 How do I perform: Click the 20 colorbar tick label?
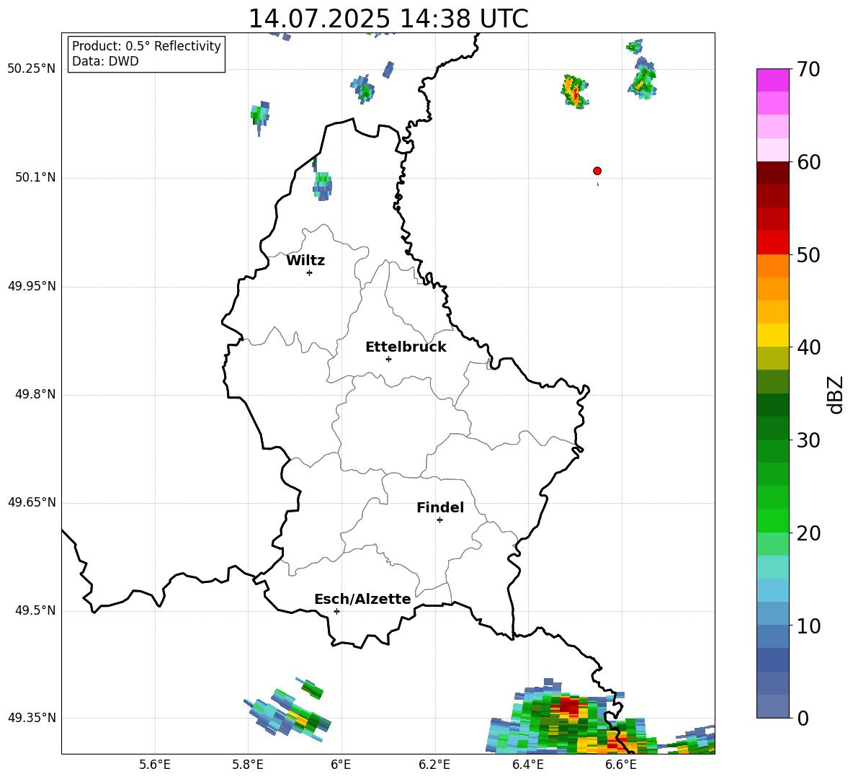808,533
